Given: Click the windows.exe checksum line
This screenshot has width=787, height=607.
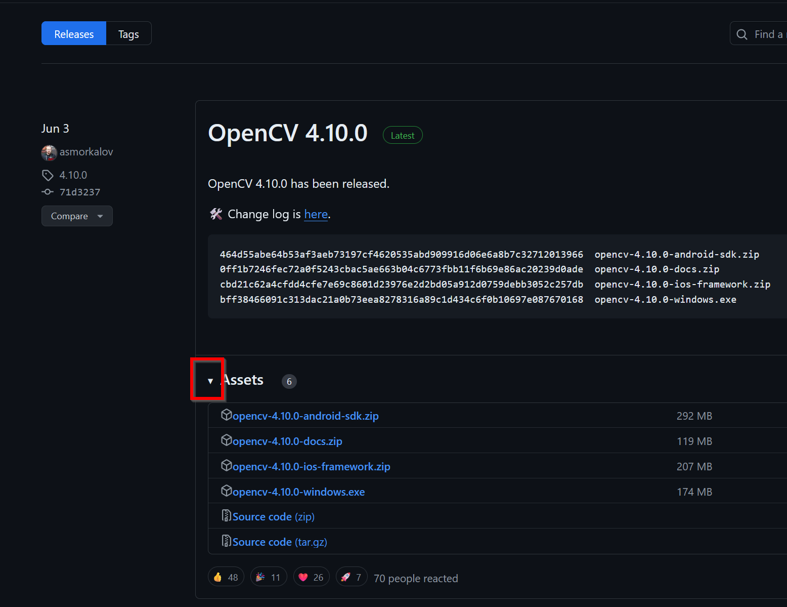Looking at the screenshot, I should 478,299.
